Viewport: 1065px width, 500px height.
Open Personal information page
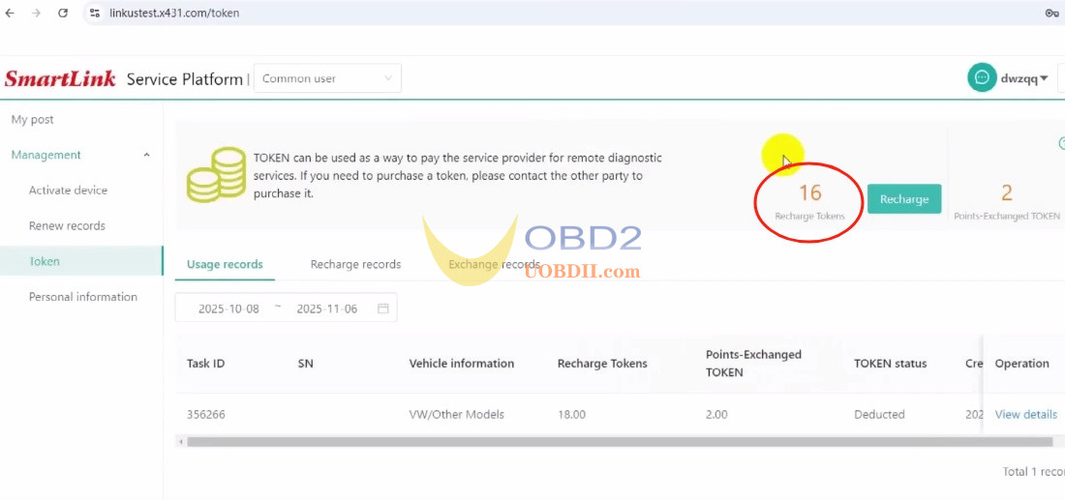click(82, 297)
